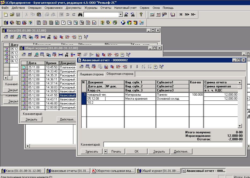Click the empty search text box in main toolbar
This screenshot has width=250, height=178.
tap(101, 15)
